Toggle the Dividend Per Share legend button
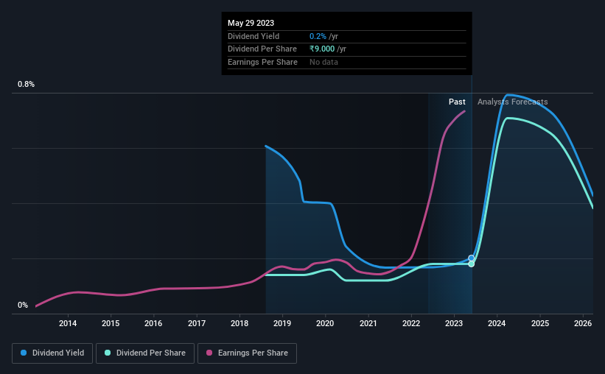 [x=145, y=353]
